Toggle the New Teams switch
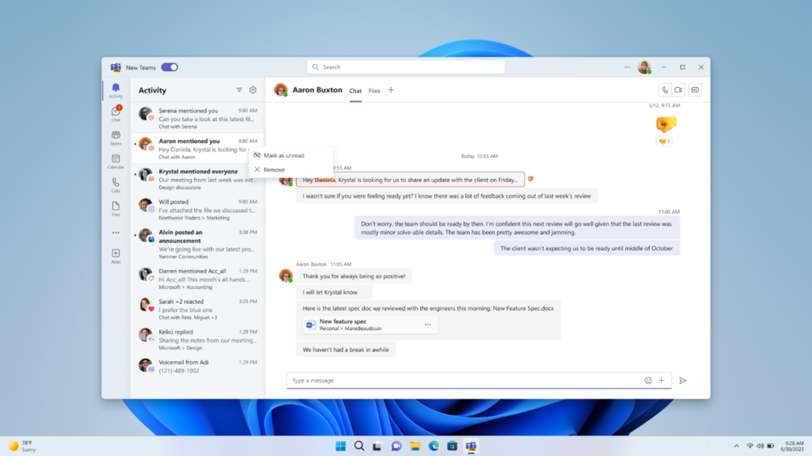Image resolution: width=812 pixels, height=456 pixels. (170, 67)
